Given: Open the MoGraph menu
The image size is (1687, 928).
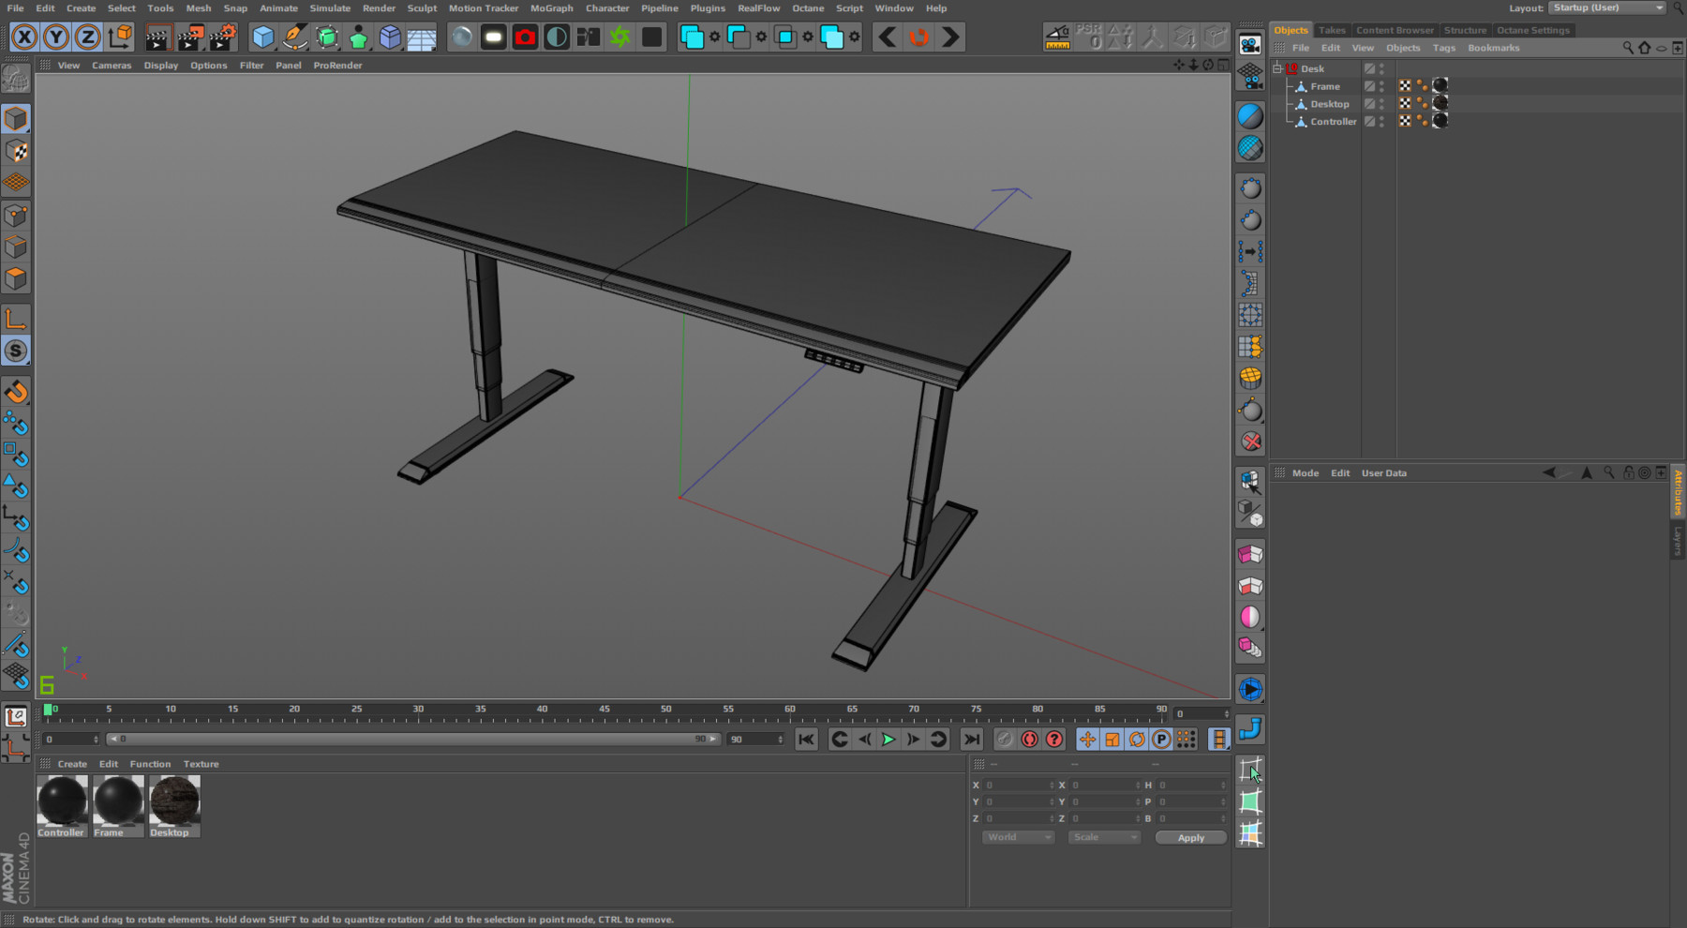Looking at the screenshot, I should (551, 7).
